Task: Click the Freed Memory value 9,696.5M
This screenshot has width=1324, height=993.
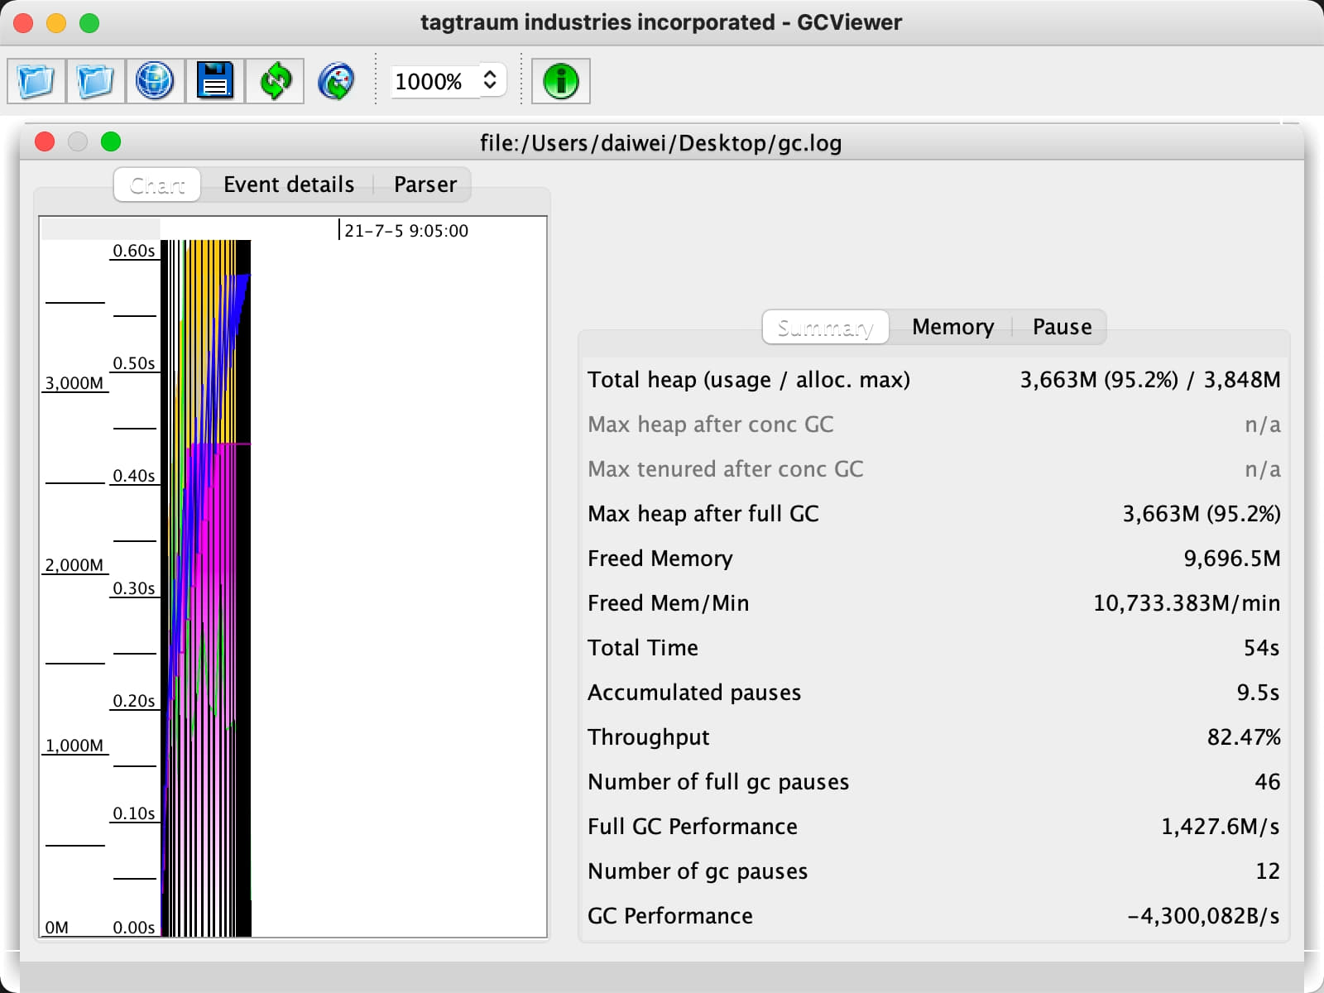Action: (x=1232, y=559)
